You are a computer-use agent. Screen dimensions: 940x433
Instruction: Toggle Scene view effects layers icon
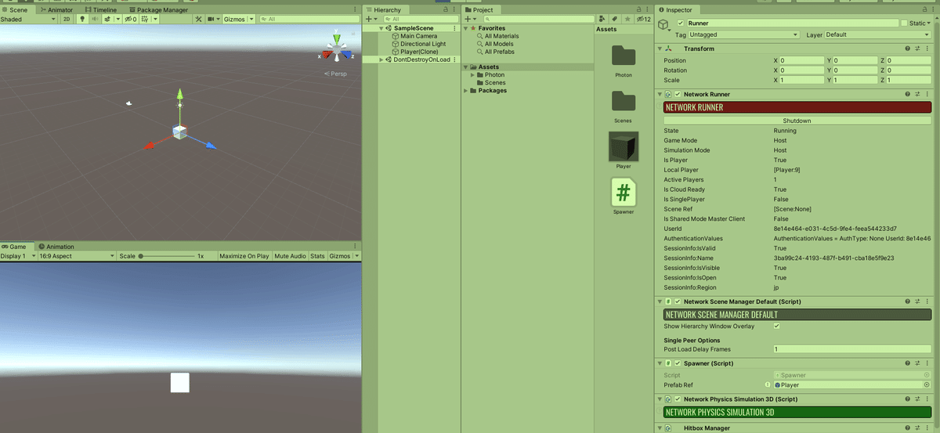tap(107, 19)
